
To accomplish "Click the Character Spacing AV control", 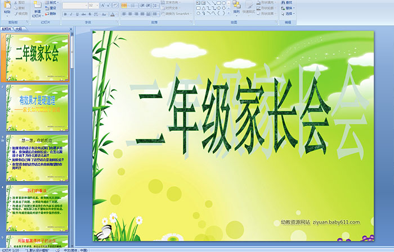I will [x=97, y=14].
